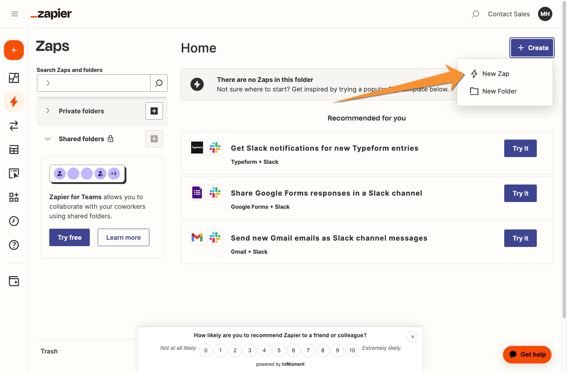Open the Transfers arrows icon in sidebar
The image size is (567, 373).
tap(14, 126)
